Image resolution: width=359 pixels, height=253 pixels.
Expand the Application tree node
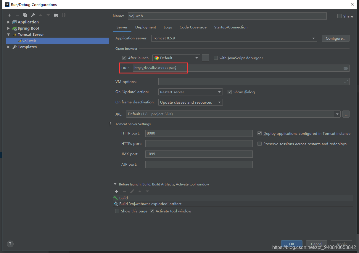(x=9, y=22)
